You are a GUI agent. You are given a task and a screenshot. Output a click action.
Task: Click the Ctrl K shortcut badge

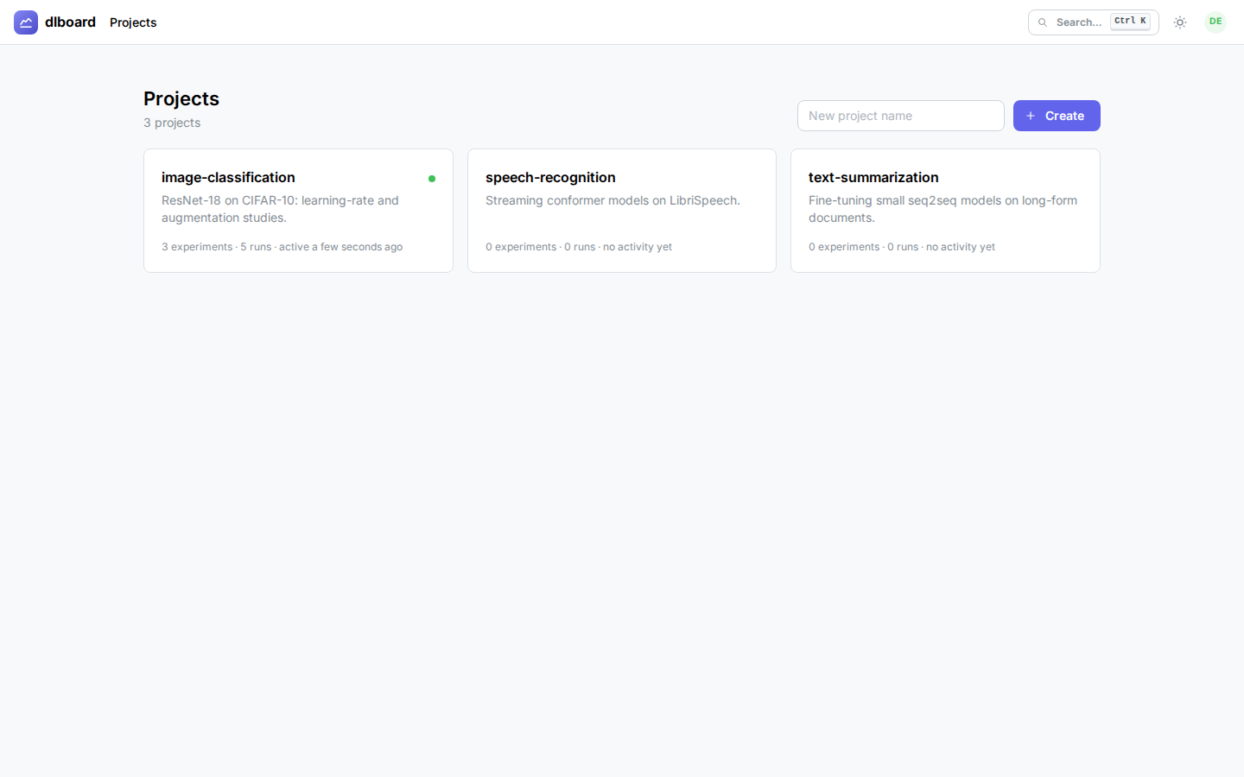(1130, 22)
